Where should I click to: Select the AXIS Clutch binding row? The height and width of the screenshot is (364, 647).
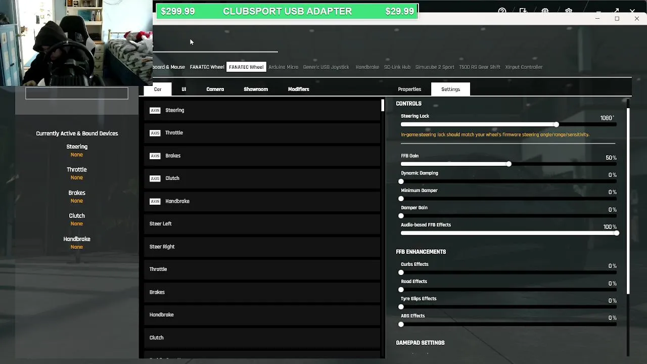point(262,178)
